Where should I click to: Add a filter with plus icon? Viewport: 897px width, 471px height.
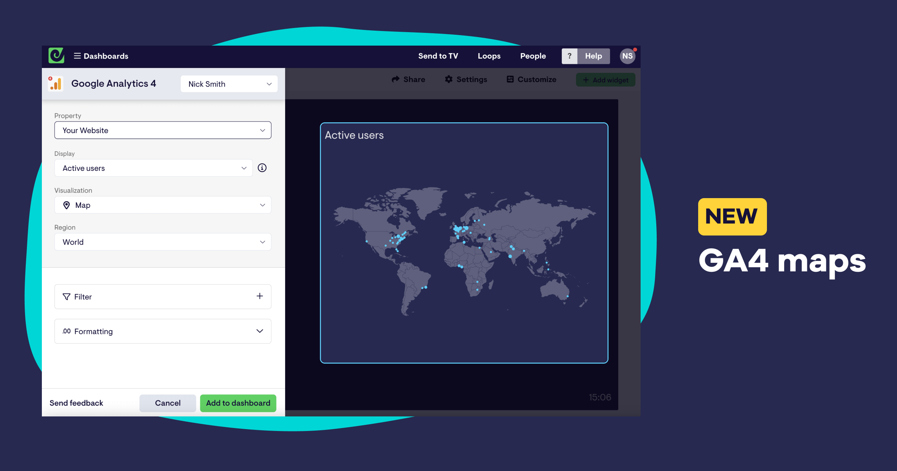[x=260, y=296]
